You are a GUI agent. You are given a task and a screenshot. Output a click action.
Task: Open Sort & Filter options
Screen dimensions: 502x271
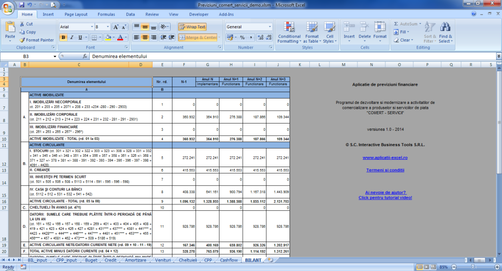coord(430,32)
